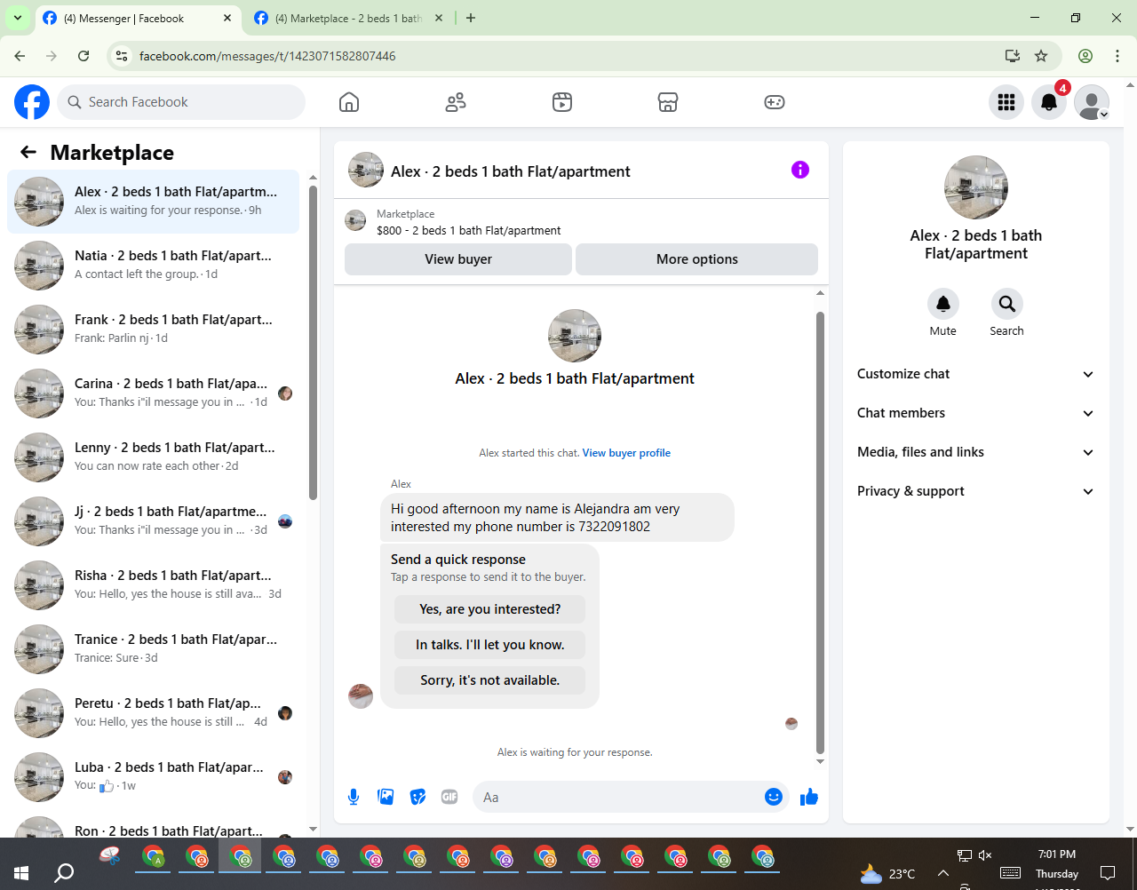Click the listing thumbnail in right panel
Screen dimensions: 1137x890
coord(976,187)
